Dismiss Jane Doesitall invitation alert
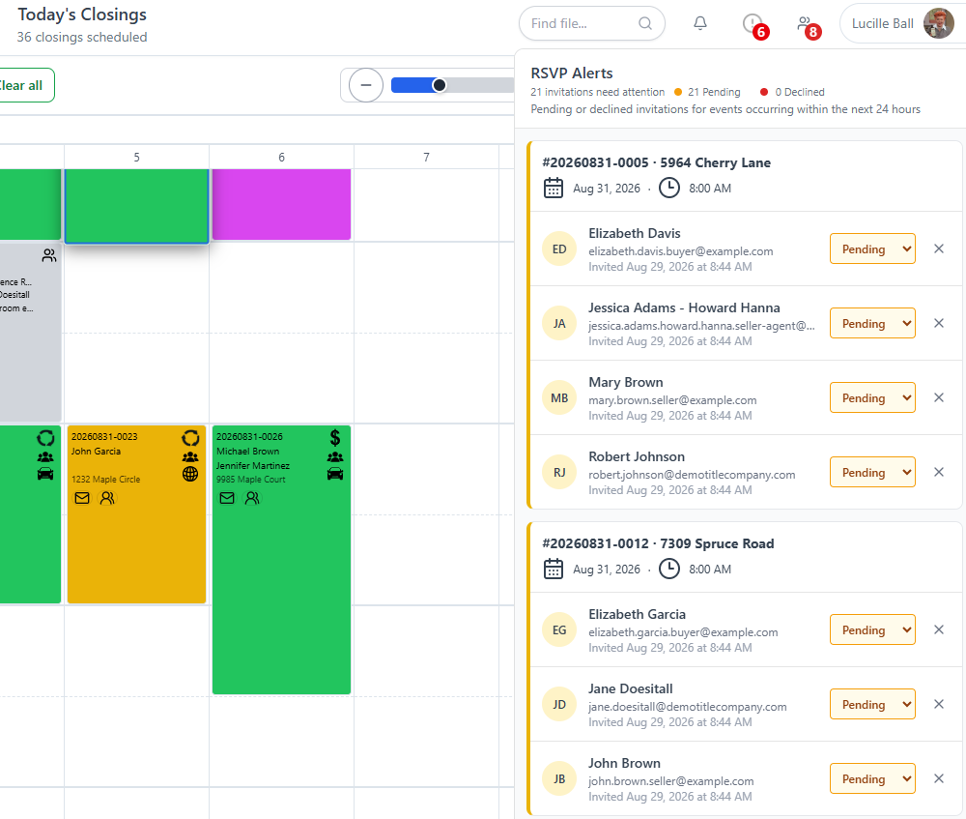Viewport: 966px width, 819px height. (x=938, y=704)
